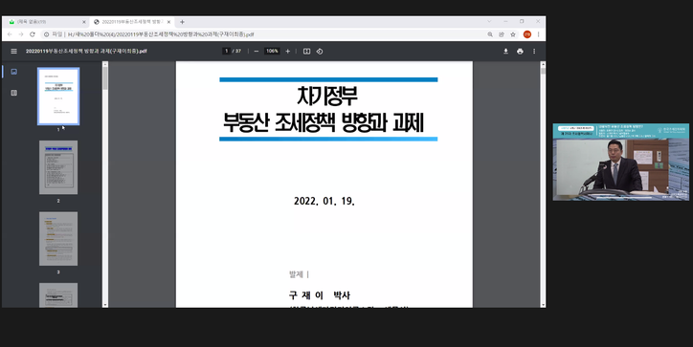
Task: Download the PDF file
Action: point(505,52)
